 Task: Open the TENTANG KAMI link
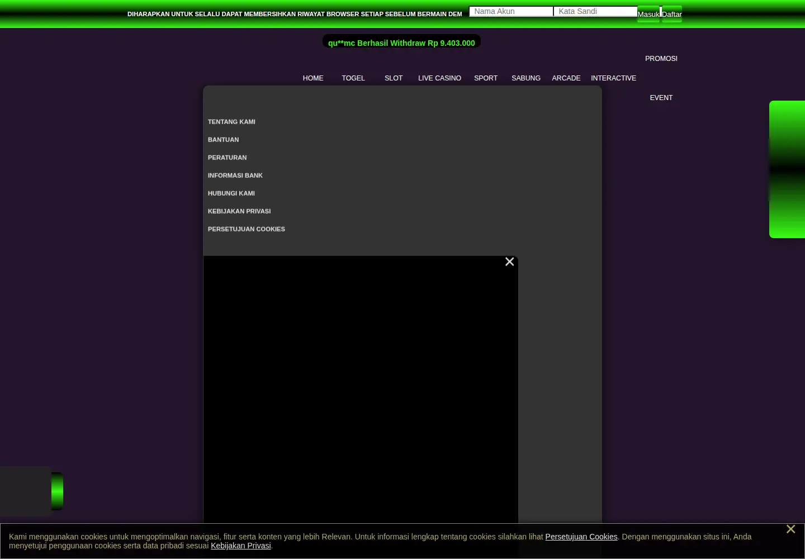[231, 122]
